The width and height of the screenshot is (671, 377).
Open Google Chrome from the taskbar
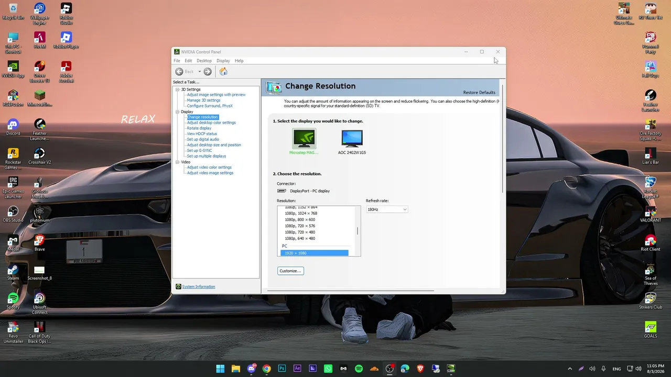point(267,369)
